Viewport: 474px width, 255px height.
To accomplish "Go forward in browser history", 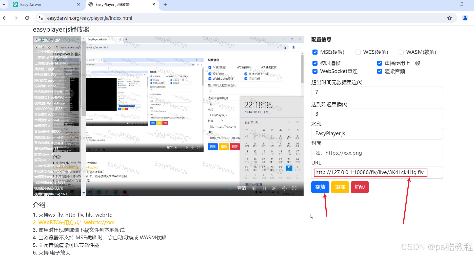I will click(x=16, y=18).
